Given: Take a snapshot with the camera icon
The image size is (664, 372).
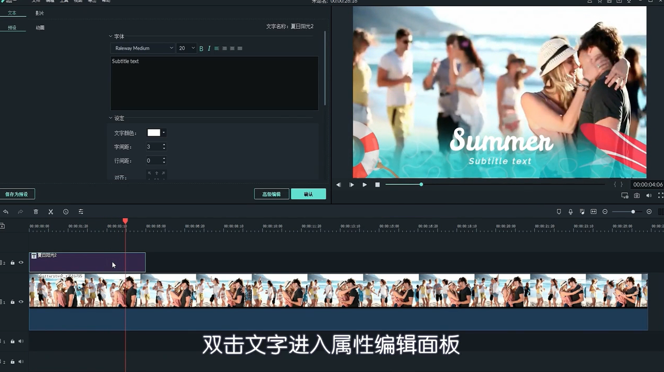Looking at the screenshot, I should [x=637, y=195].
